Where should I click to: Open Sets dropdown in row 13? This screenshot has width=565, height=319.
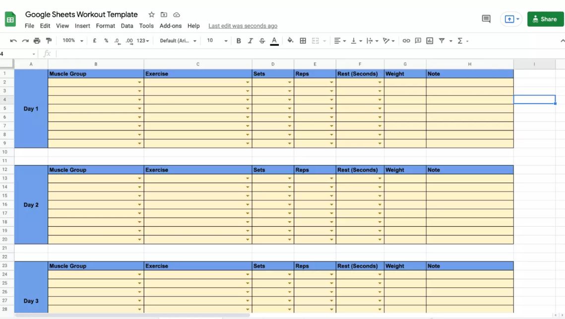click(x=289, y=179)
